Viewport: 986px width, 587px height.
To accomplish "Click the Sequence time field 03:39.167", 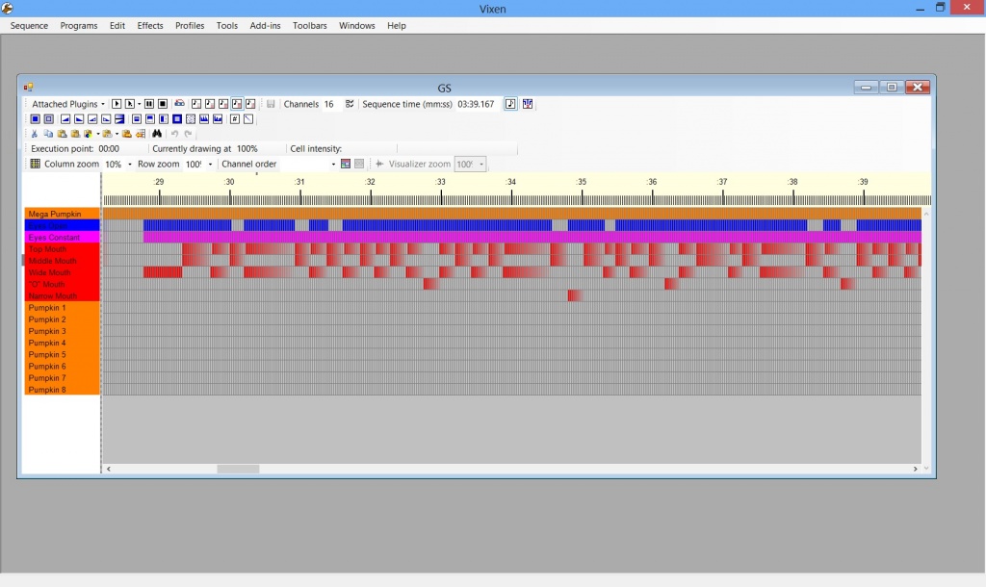I will coord(476,104).
